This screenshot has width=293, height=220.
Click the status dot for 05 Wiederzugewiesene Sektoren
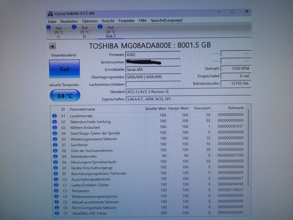click(55, 139)
